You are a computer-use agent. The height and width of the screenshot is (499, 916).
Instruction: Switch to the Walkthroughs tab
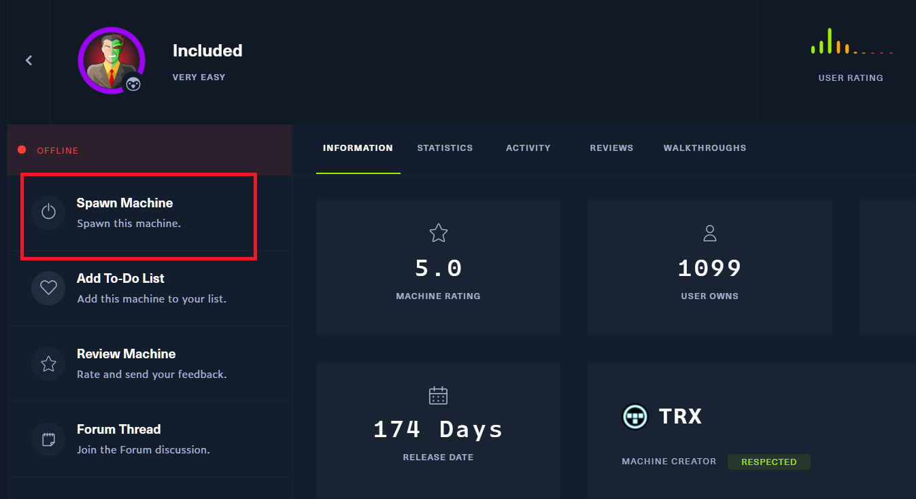(x=705, y=148)
